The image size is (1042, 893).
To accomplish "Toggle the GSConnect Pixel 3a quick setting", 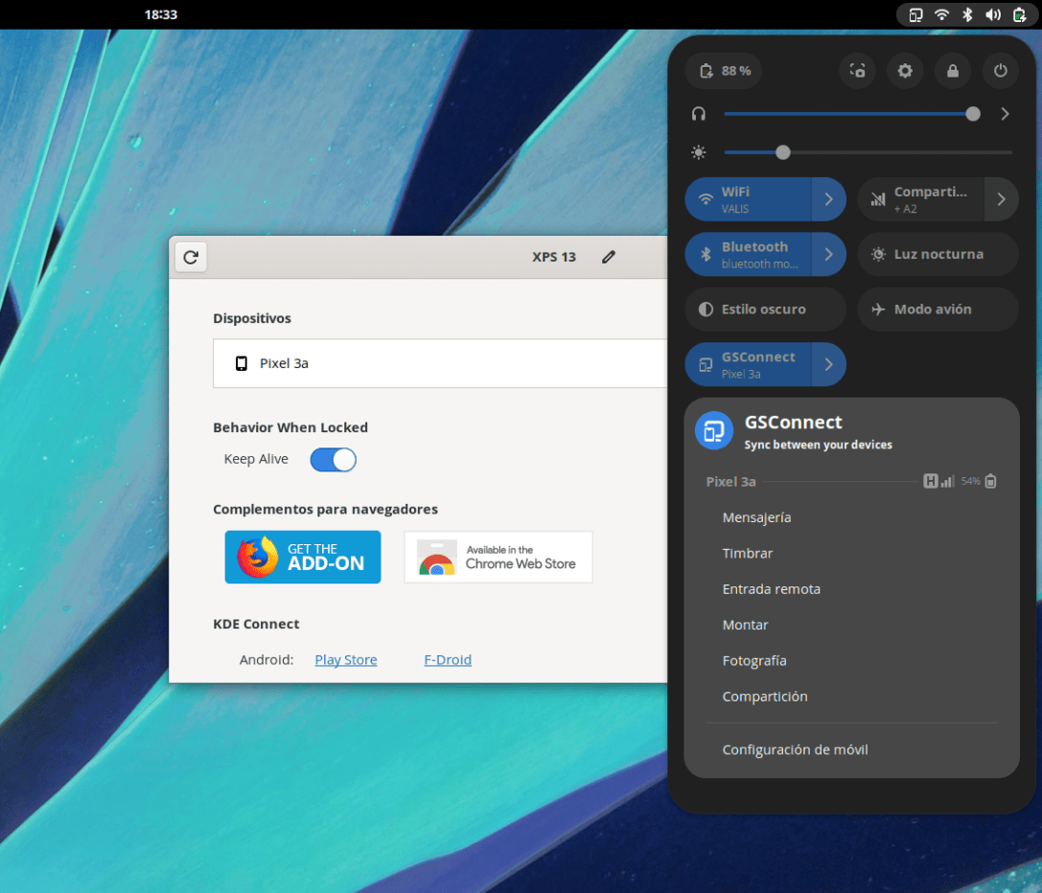I will tap(749, 365).
